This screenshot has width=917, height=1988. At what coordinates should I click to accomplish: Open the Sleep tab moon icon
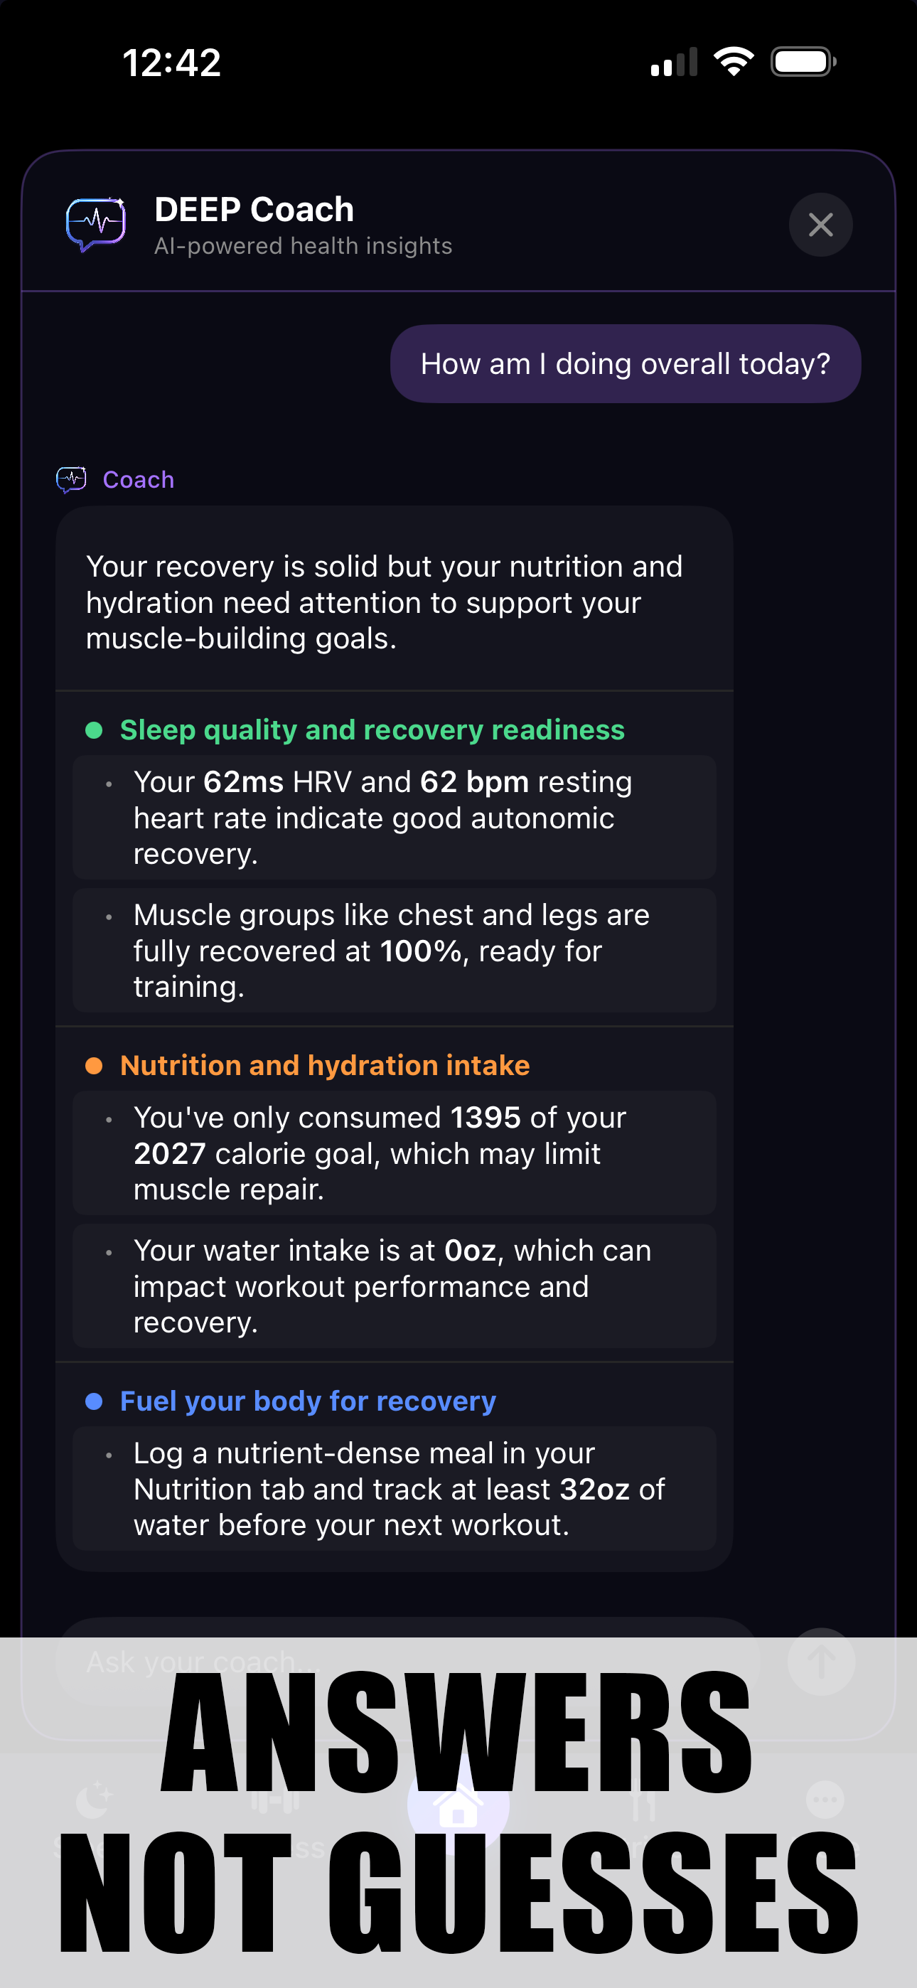pos(94,1800)
